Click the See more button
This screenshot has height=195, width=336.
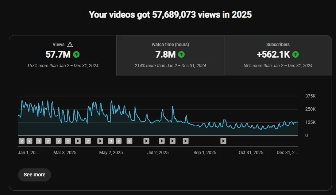pos(34,175)
